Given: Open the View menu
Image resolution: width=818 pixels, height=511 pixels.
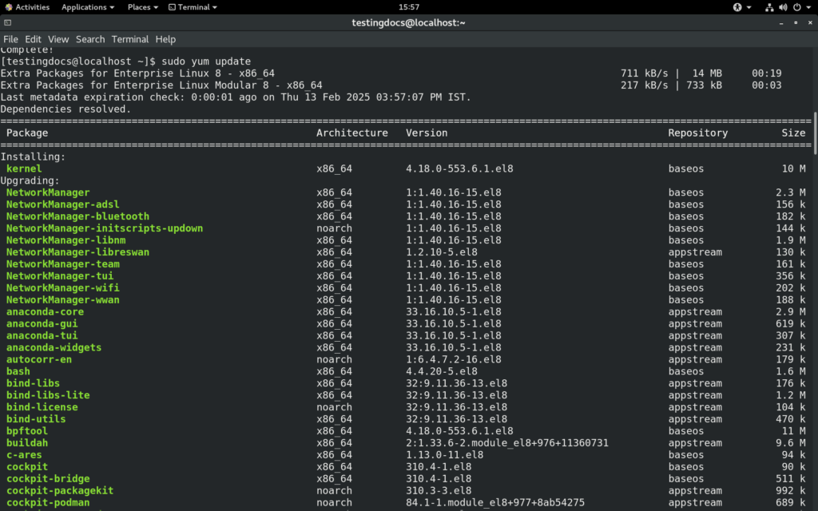Looking at the screenshot, I should [58, 38].
